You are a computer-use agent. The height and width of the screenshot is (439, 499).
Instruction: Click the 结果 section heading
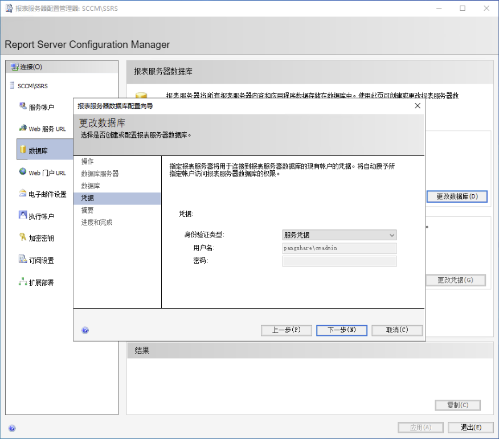142,350
